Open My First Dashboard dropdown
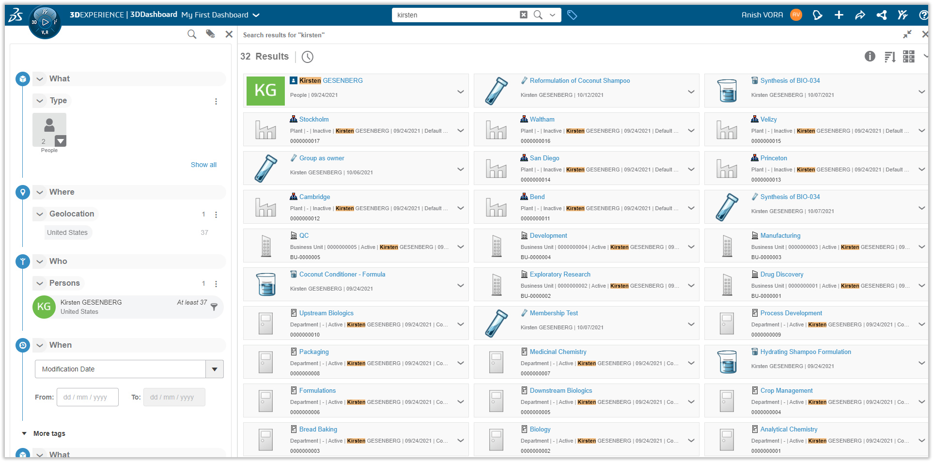The height and width of the screenshot is (462, 933). [256, 15]
